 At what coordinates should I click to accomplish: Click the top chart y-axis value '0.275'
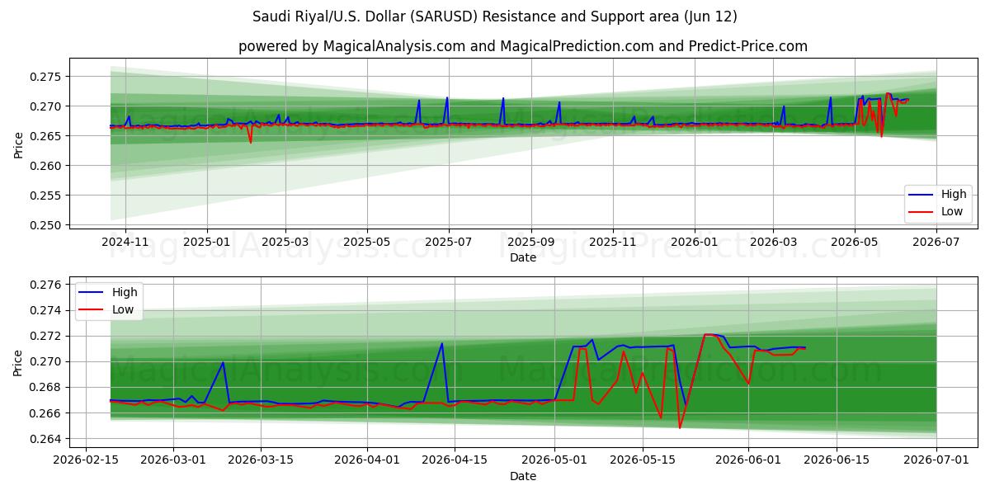click(47, 77)
